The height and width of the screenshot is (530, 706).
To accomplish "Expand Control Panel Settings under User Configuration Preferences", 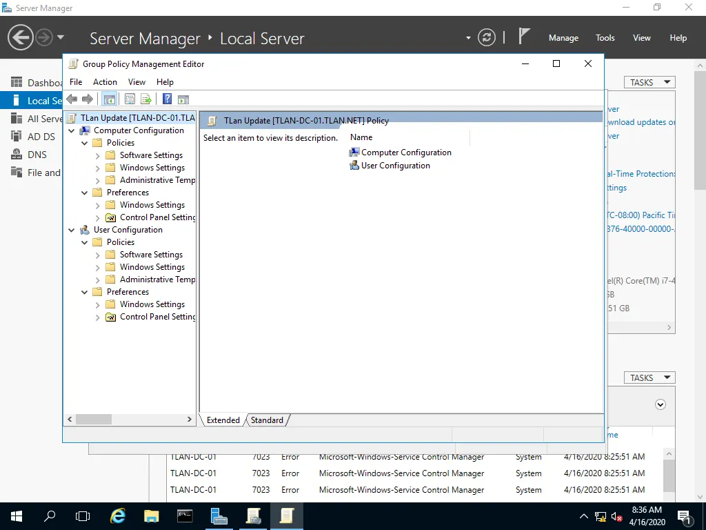I will 97,317.
